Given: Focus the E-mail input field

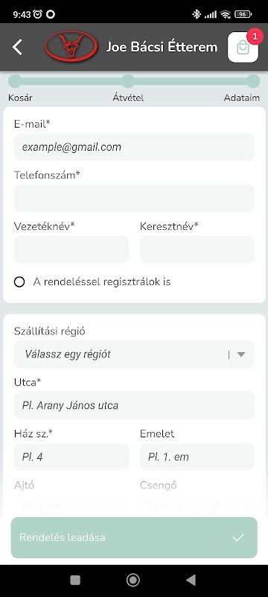Looking at the screenshot, I should pyautogui.click(x=135, y=147).
